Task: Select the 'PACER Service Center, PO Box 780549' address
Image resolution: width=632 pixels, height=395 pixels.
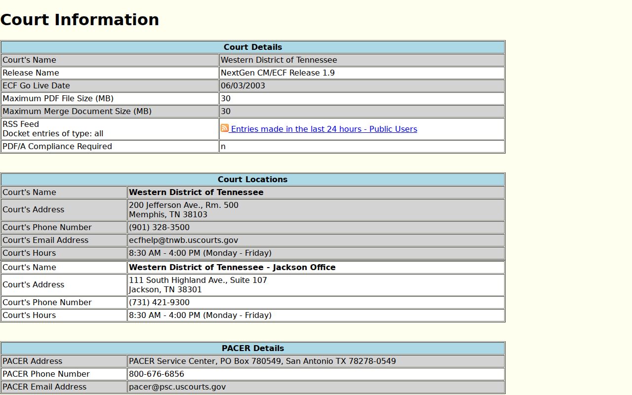Action: [x=262, y=361]
